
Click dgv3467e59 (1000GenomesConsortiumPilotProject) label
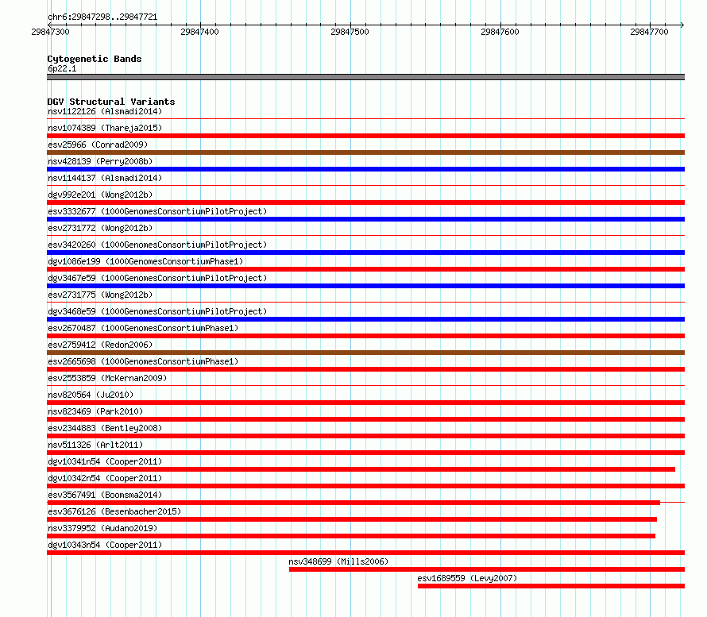click(x=157, y=278)
